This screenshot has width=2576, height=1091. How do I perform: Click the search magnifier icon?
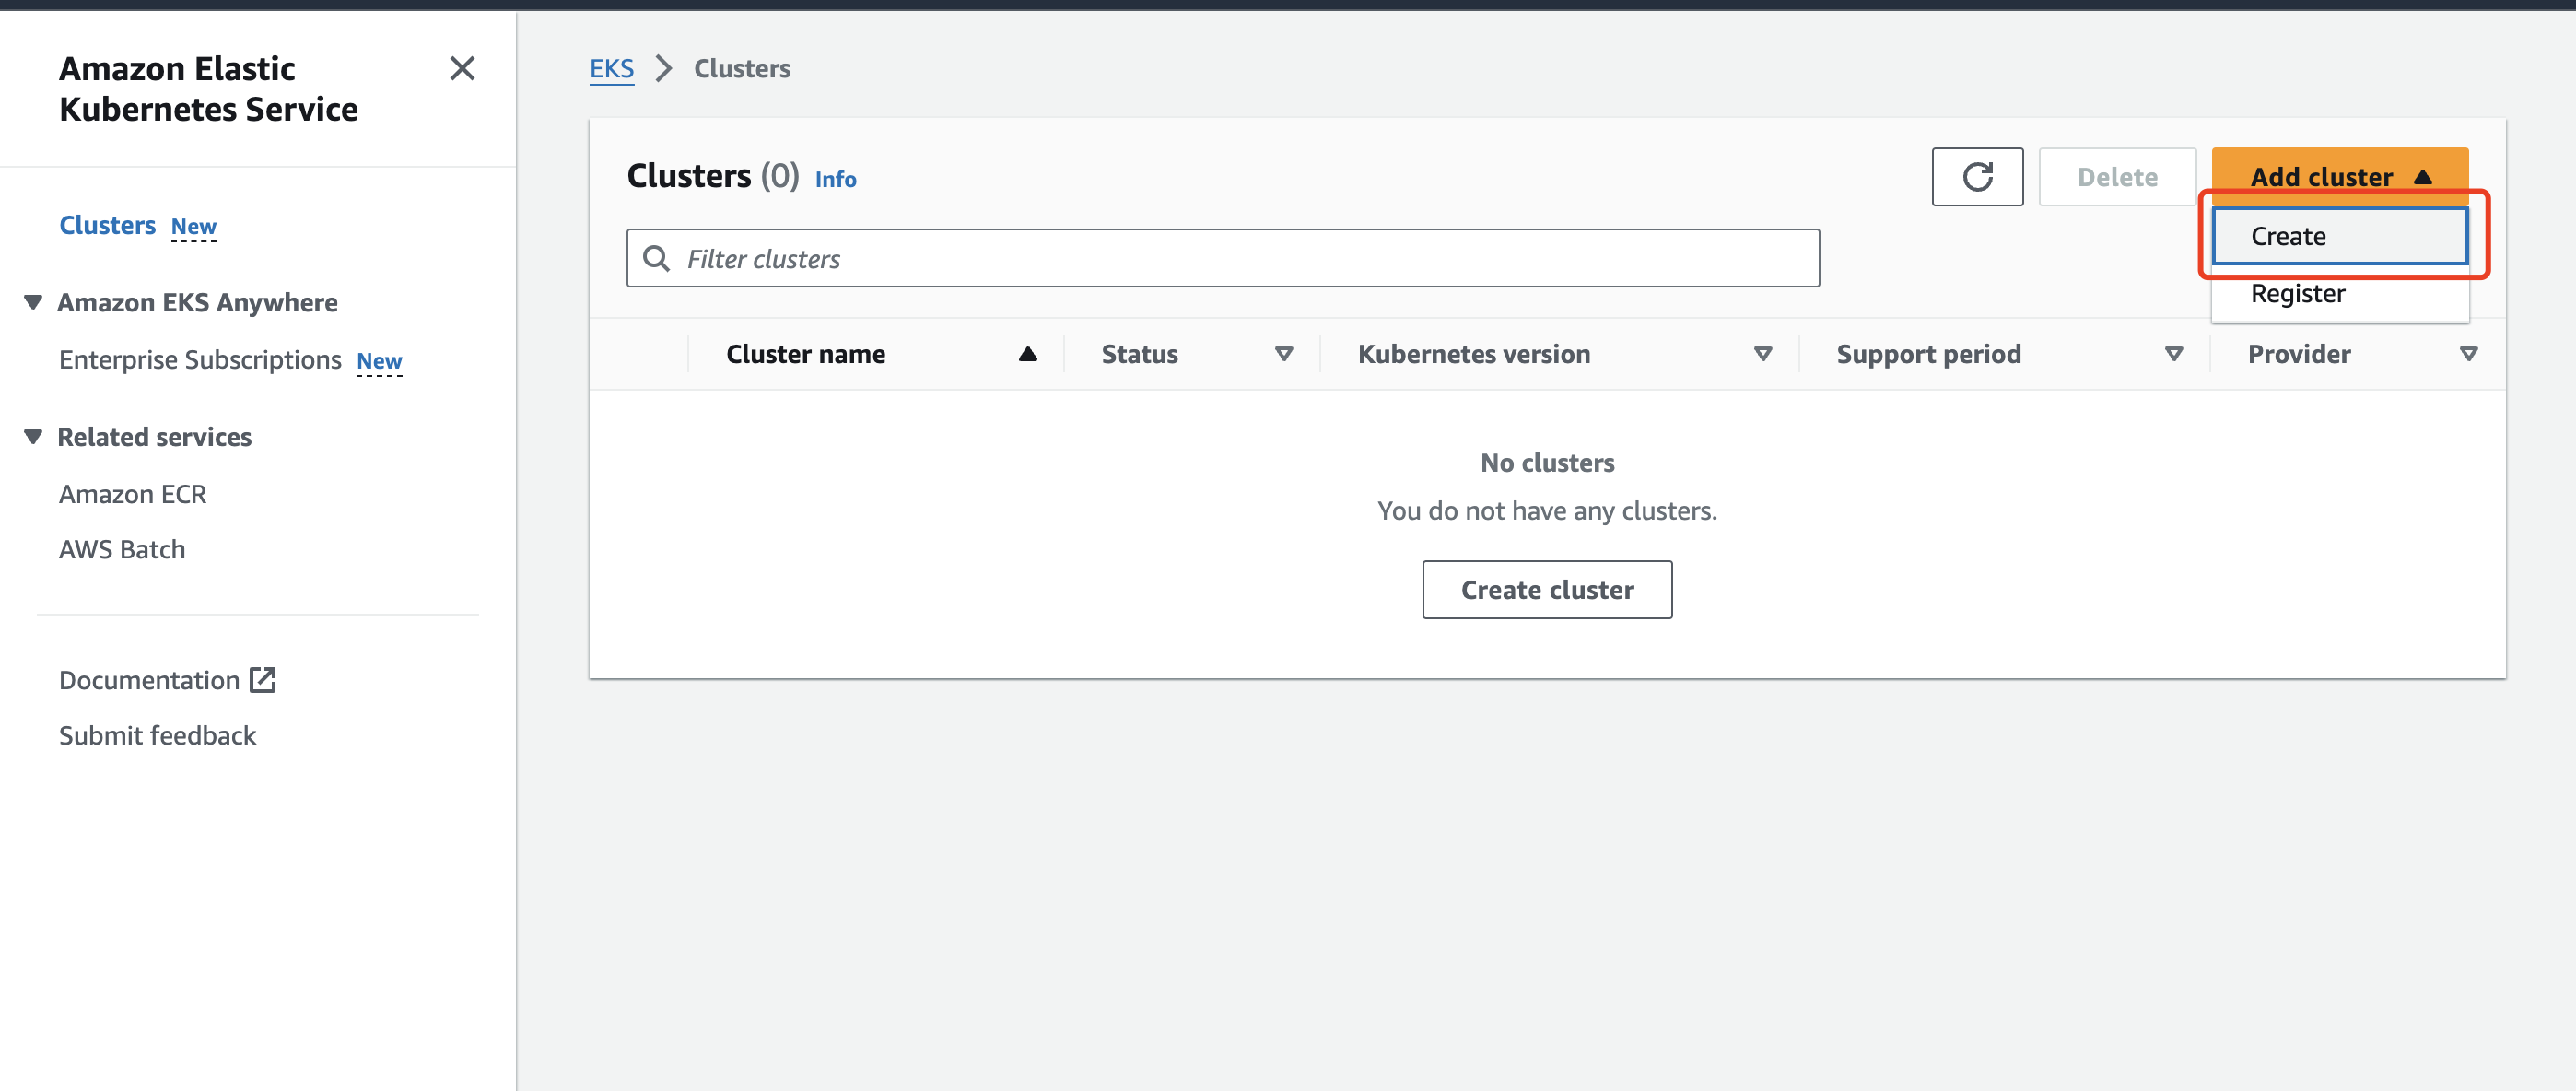click(x=657, y=259)
